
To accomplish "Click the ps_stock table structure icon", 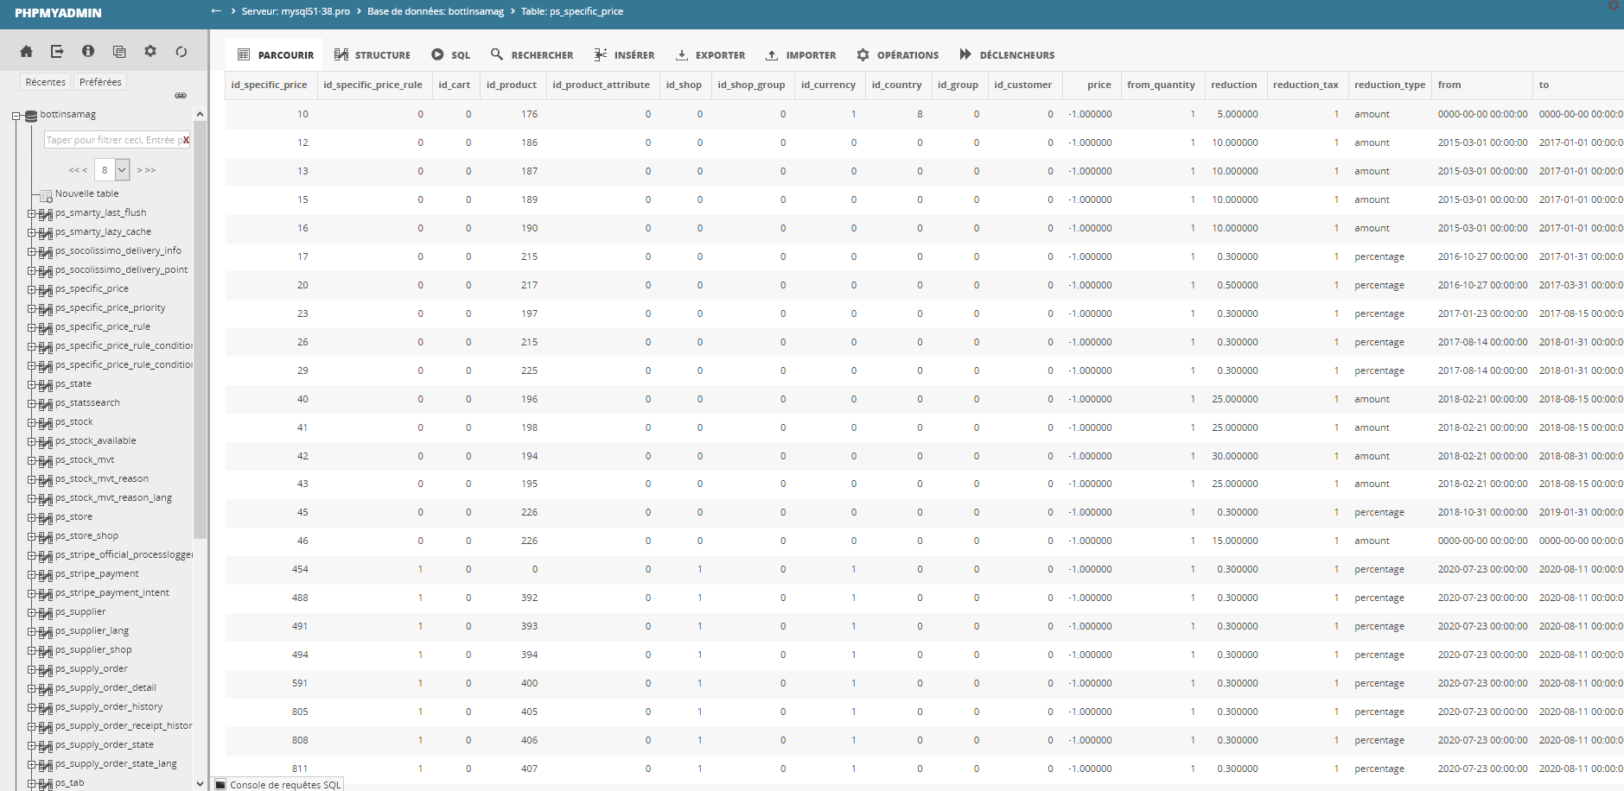I will [x=46, y=422].
